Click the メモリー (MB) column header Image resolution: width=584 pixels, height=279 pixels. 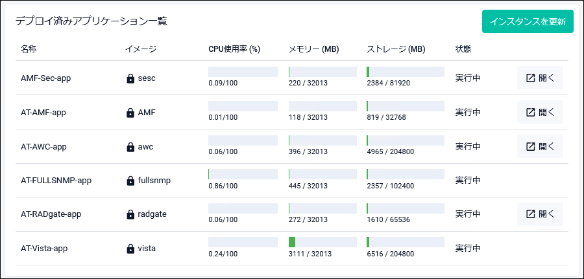pos(313,49)
